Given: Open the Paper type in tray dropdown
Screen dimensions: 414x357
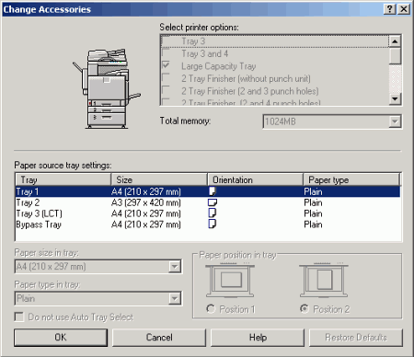Looking at the screenshot, I should click(x=175, y=298).
